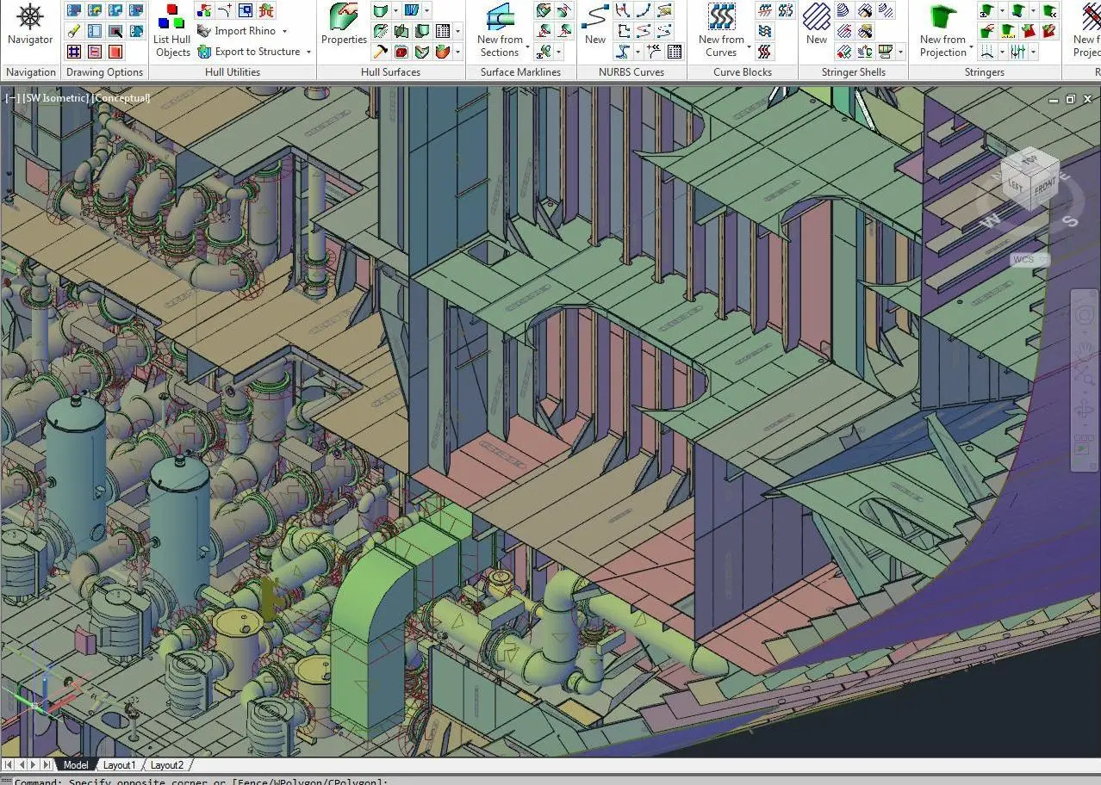
Task: Go to the last layout tab with arrow
Action: point(46,764)
